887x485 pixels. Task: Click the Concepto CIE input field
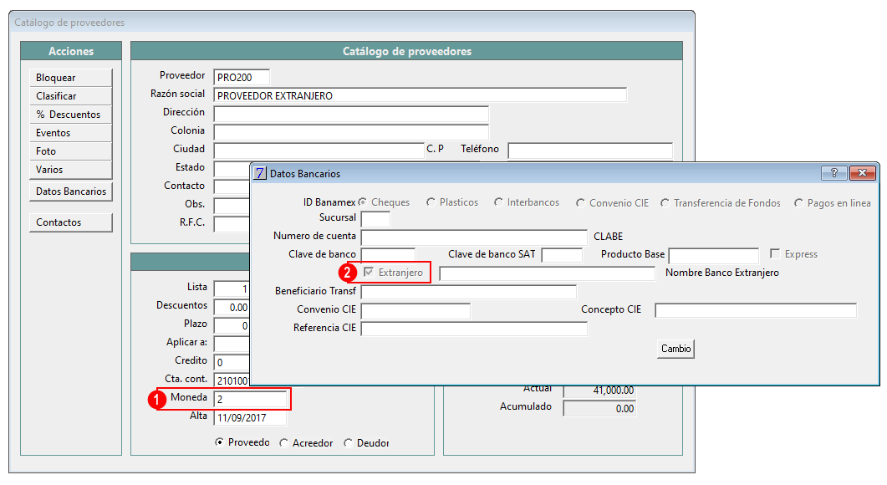(756, 310)
